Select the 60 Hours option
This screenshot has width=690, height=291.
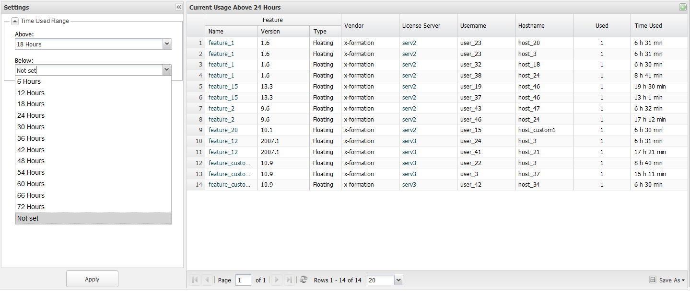pos(93,184)
